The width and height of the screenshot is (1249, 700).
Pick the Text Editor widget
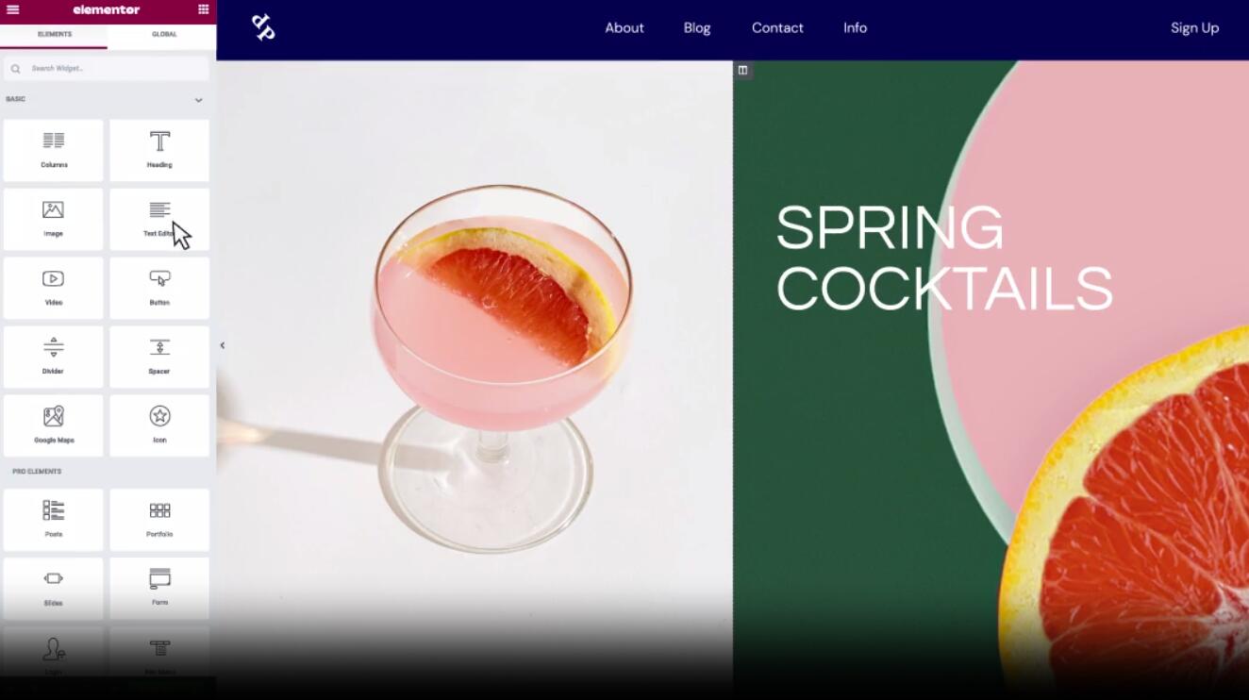[x=159, y=219]
